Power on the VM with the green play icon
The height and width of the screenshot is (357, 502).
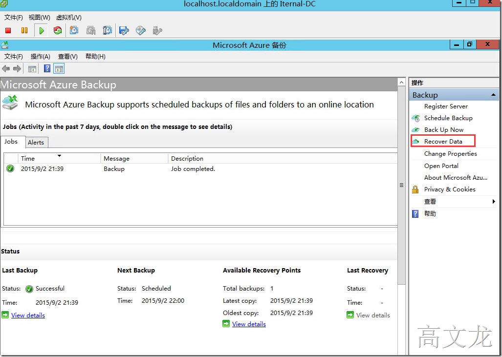click(41, 30)
